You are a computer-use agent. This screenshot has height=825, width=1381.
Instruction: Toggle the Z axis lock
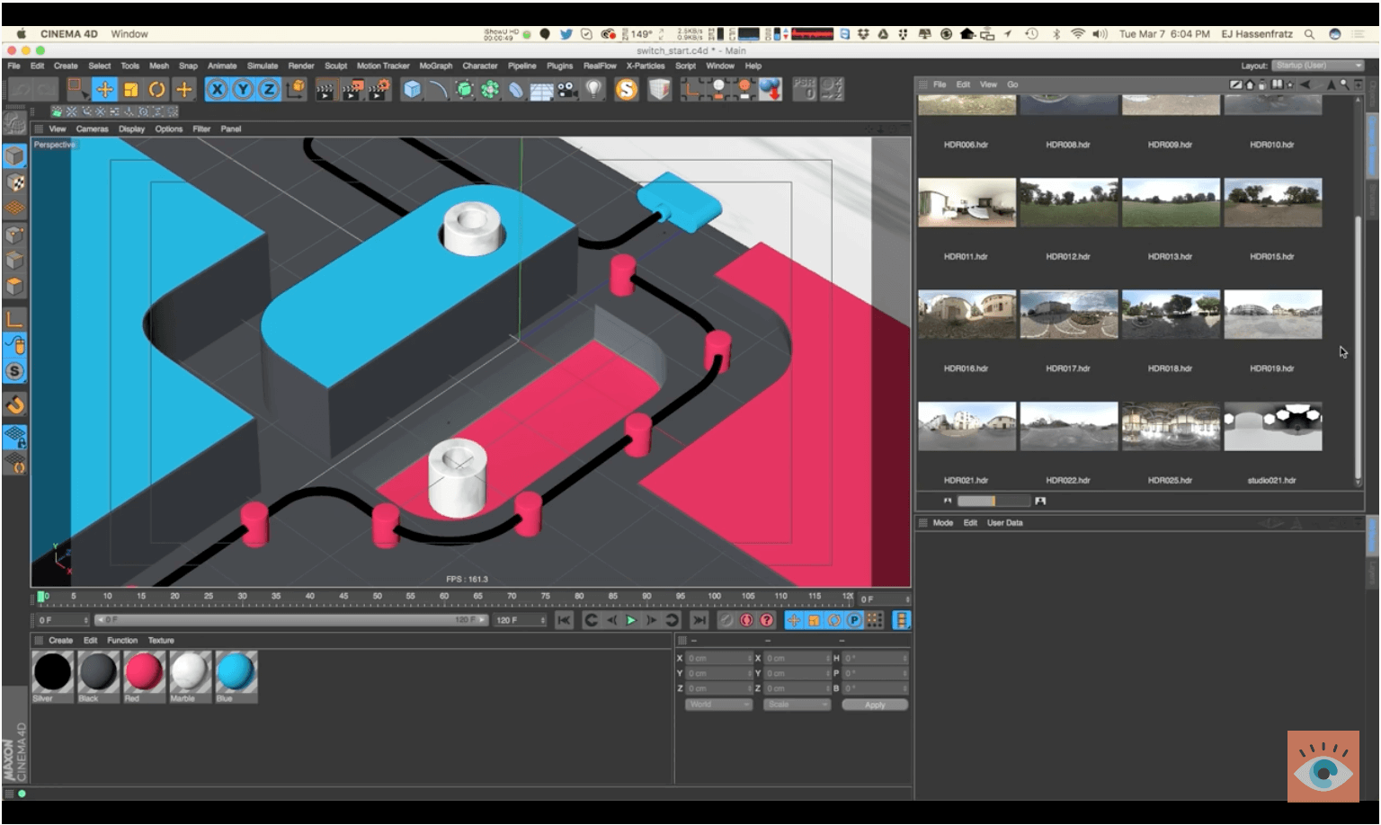coord(268,89)
